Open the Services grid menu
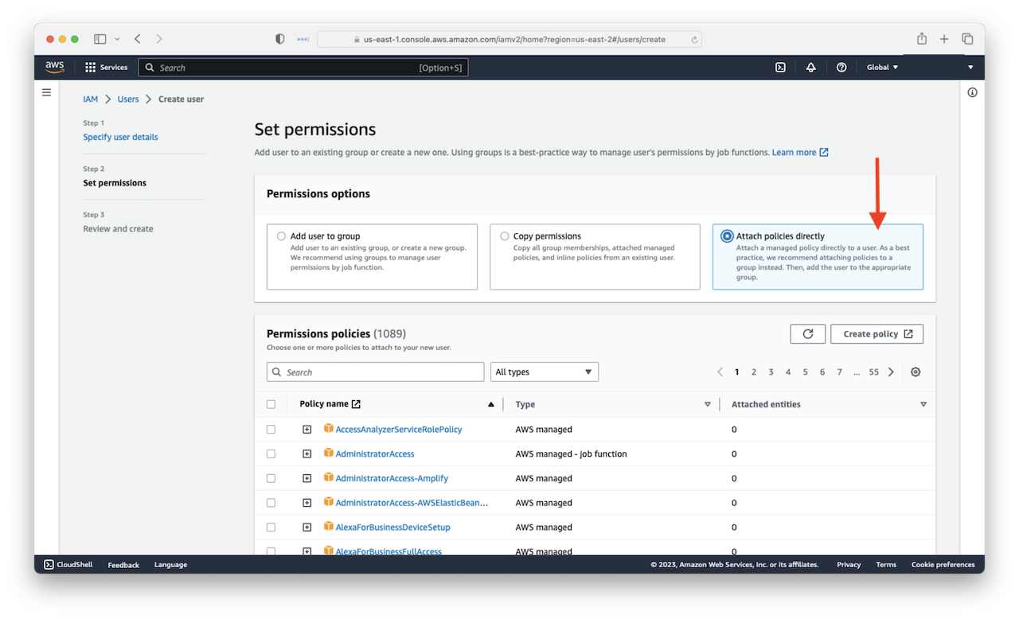 pyautogui.click(x=106, y=68)
